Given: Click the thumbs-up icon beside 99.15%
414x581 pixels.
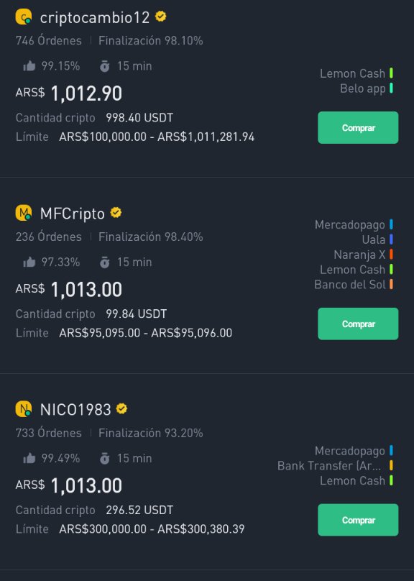Looking at the screenshot, I should [x=29, y=66].
